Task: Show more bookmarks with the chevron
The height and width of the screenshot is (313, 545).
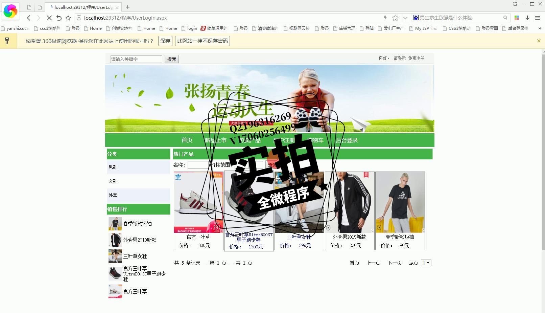Action: [x=540, y=28]
